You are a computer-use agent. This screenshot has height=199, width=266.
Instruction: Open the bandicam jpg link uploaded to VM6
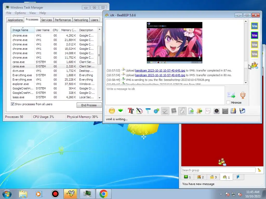pos(160,70)
